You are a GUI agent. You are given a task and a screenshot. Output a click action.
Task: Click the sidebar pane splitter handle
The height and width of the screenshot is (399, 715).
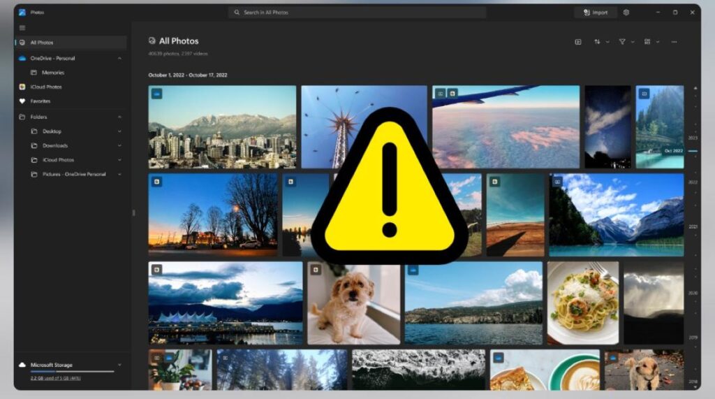(133, 212)
